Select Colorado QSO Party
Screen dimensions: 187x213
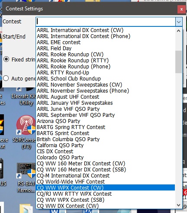coord(105,158)
